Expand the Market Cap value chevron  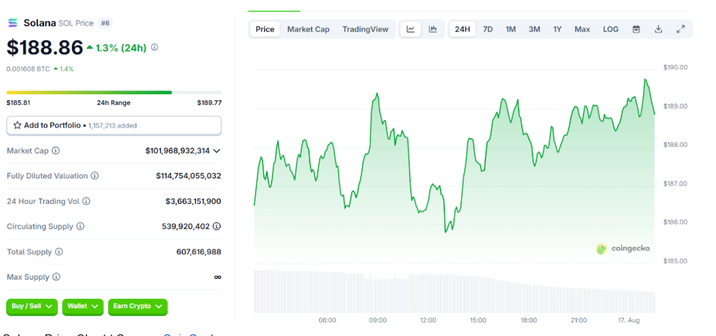[x=217, y=151]
